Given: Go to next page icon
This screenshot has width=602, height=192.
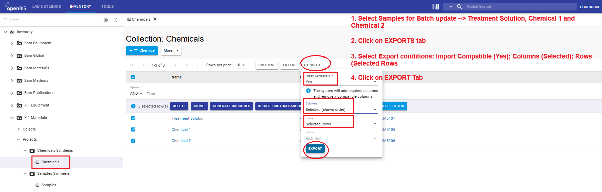Looking at the screenshot, I should coord(175,65).
